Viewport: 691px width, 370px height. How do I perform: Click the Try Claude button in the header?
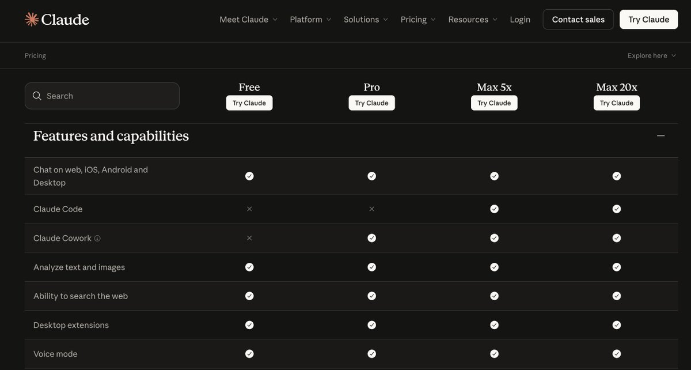point(649,20)
